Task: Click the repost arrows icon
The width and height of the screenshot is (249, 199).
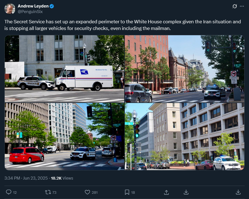Action: [x=48, y=192]
